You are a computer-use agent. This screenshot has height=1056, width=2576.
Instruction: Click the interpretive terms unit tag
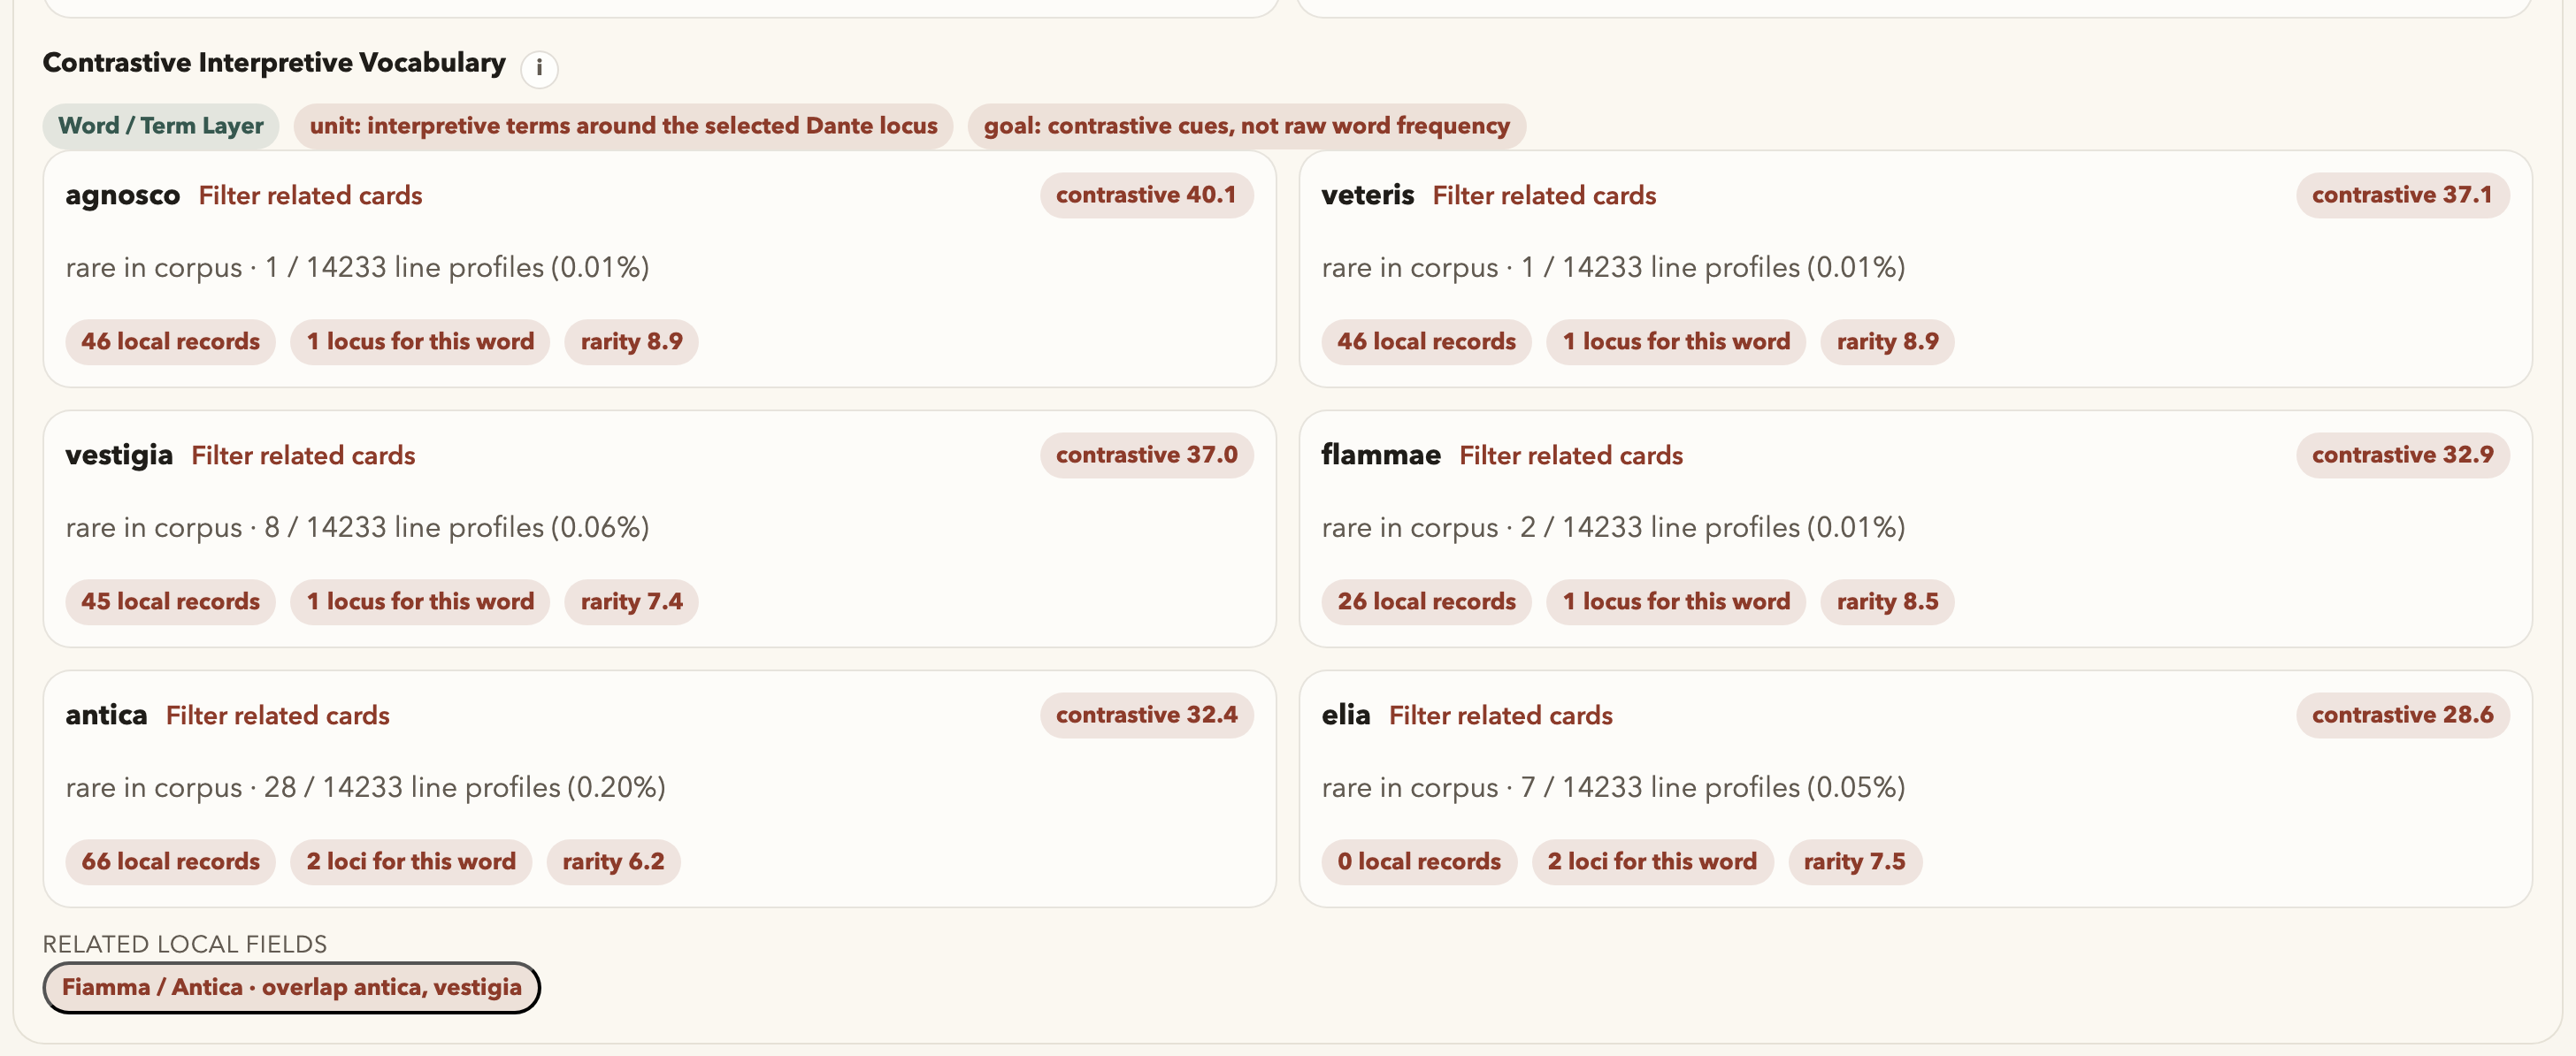[623, 126]
